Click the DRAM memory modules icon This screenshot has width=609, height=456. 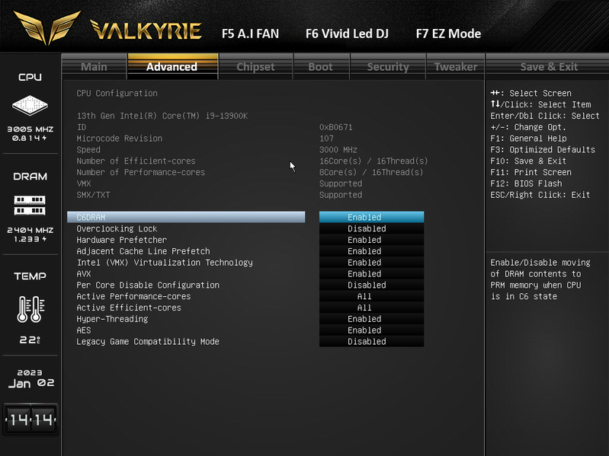pos(30,206)
